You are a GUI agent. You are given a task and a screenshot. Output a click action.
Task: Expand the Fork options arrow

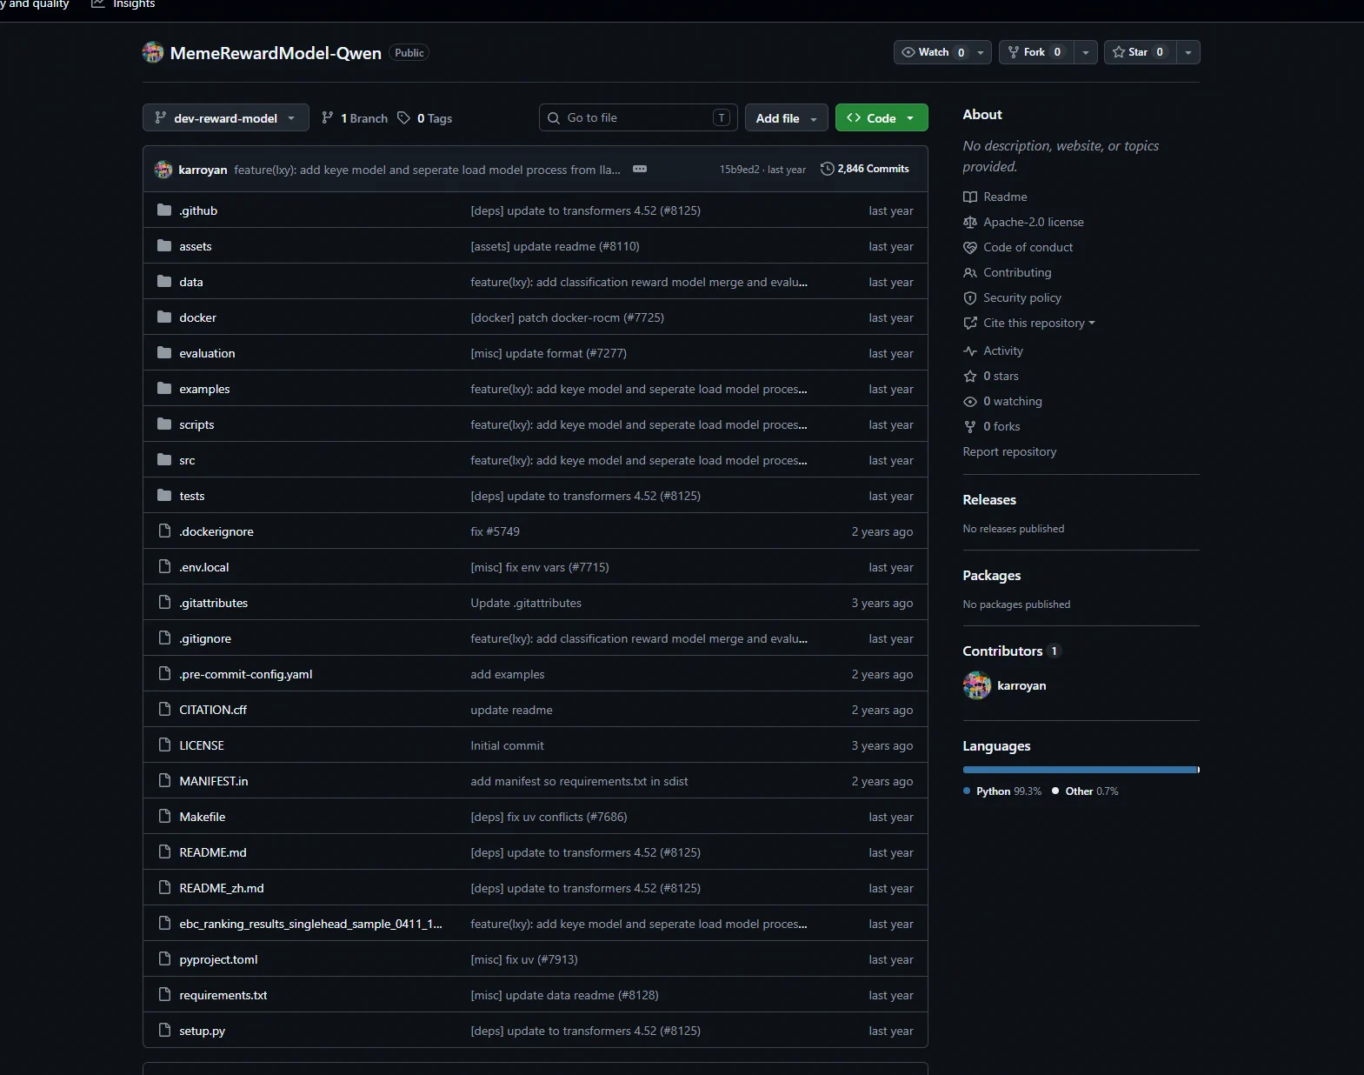1086,52
